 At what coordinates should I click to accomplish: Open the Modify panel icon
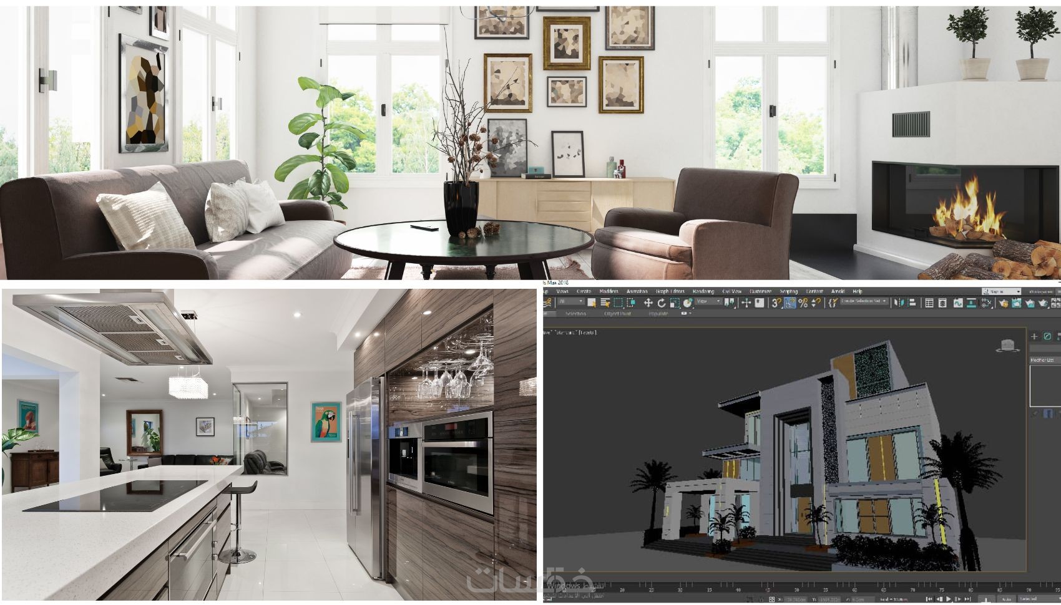1048,336
